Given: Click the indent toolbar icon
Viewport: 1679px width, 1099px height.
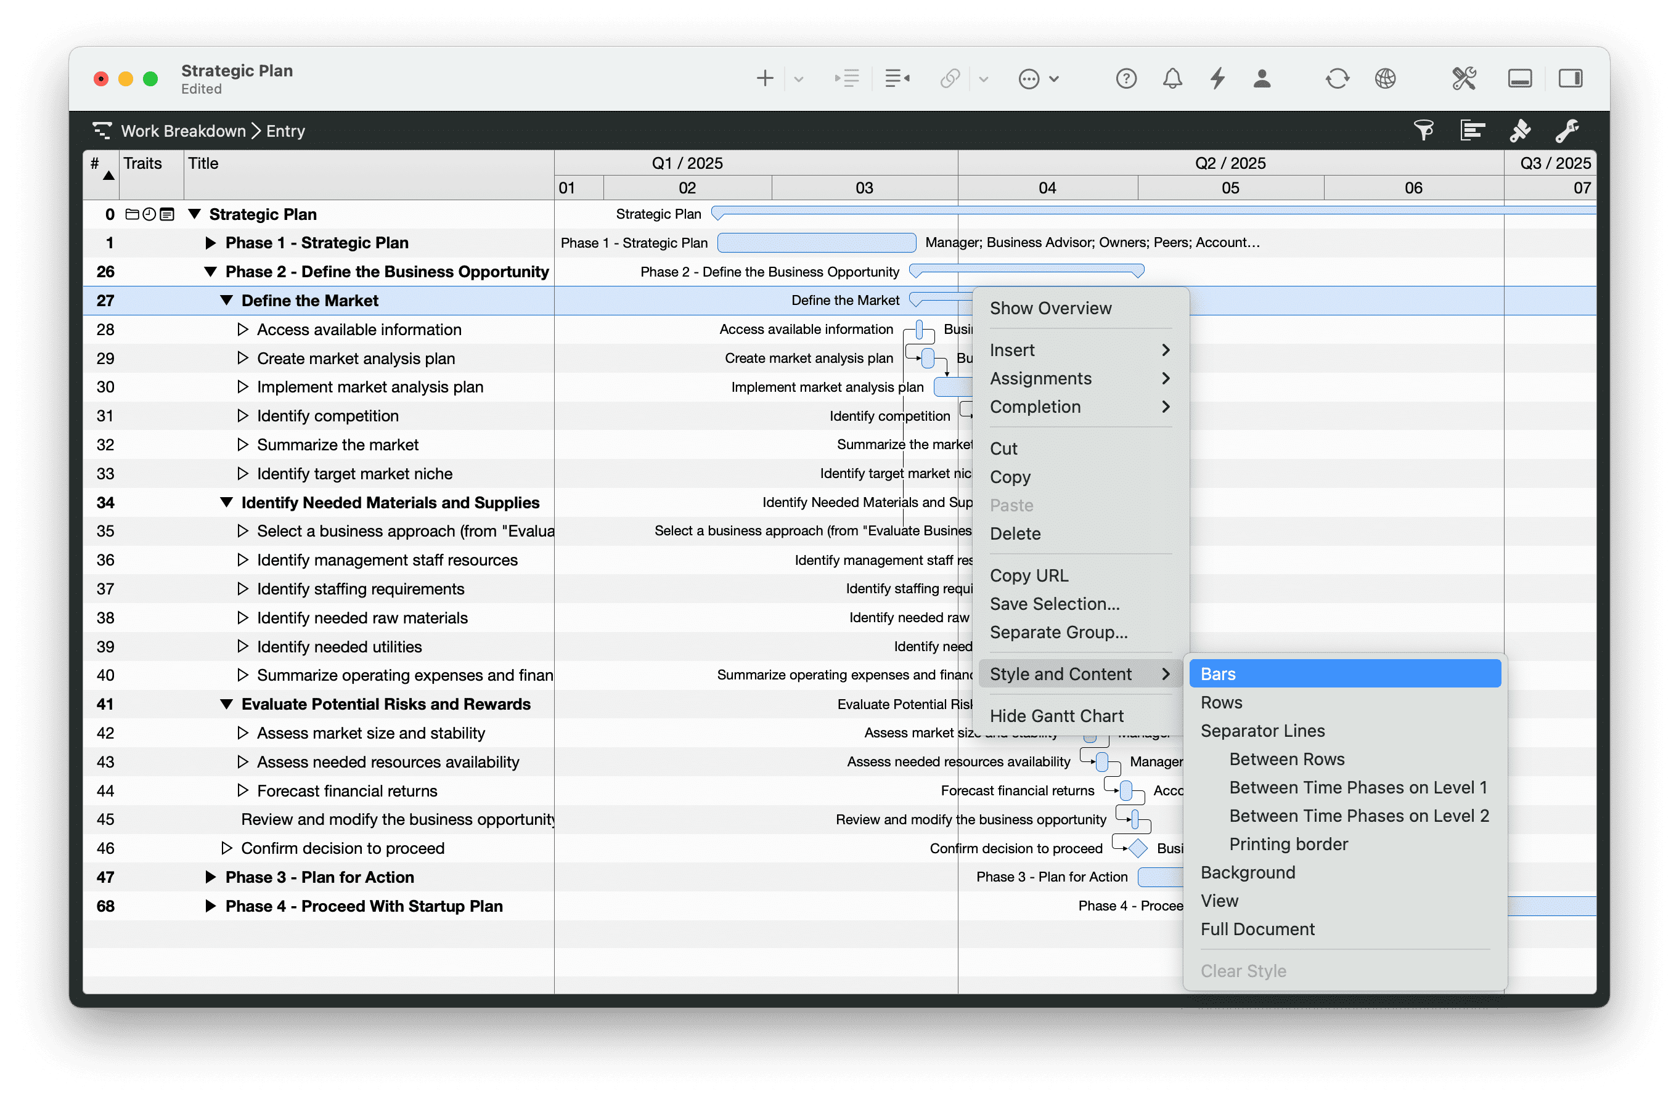Looking at the screenshot, I should coord(846,78).
